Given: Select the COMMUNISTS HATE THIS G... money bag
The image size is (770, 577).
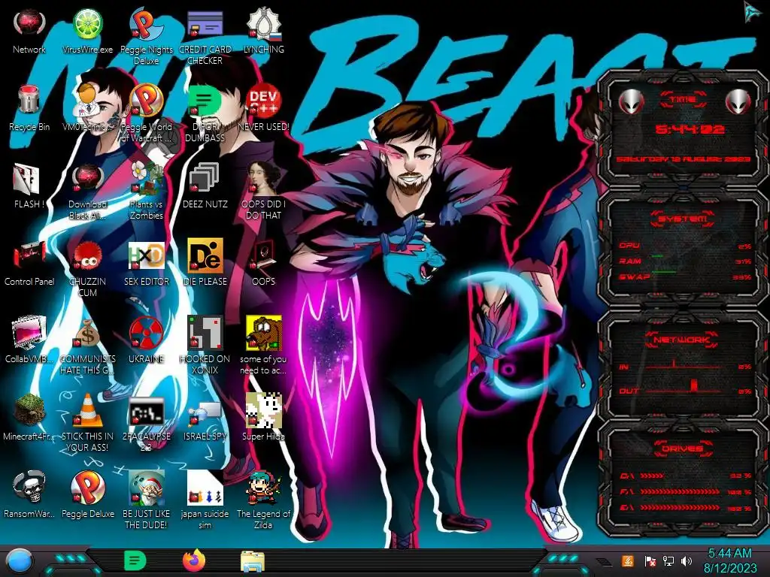Looking at the screenshot, I should pyautogui.click(x=87, y=333).
